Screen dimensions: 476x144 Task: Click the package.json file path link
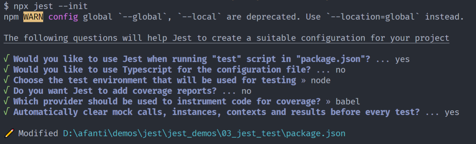(x=204, y=133)
